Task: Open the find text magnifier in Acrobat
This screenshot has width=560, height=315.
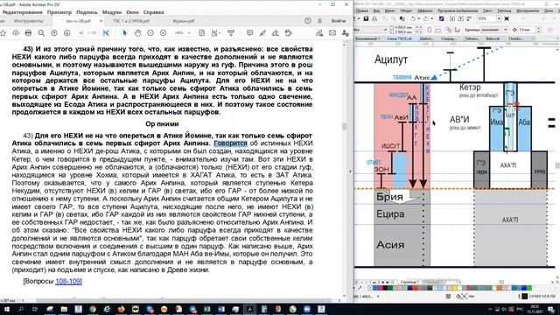Action: [x=41, y=33]
